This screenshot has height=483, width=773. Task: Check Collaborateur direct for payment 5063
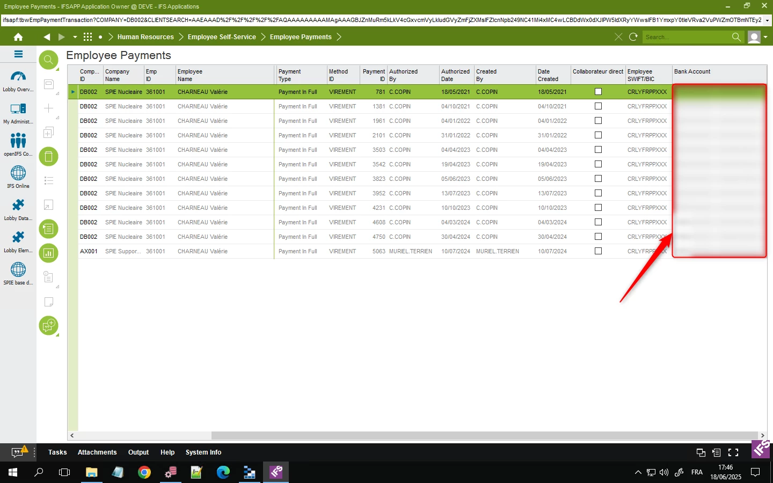click(x=598, y=251)
